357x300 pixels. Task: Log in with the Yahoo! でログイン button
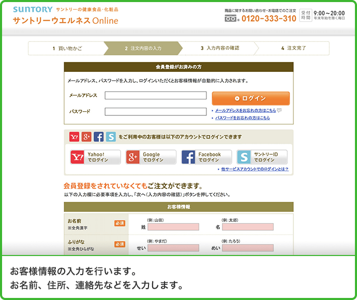[95, 157]
